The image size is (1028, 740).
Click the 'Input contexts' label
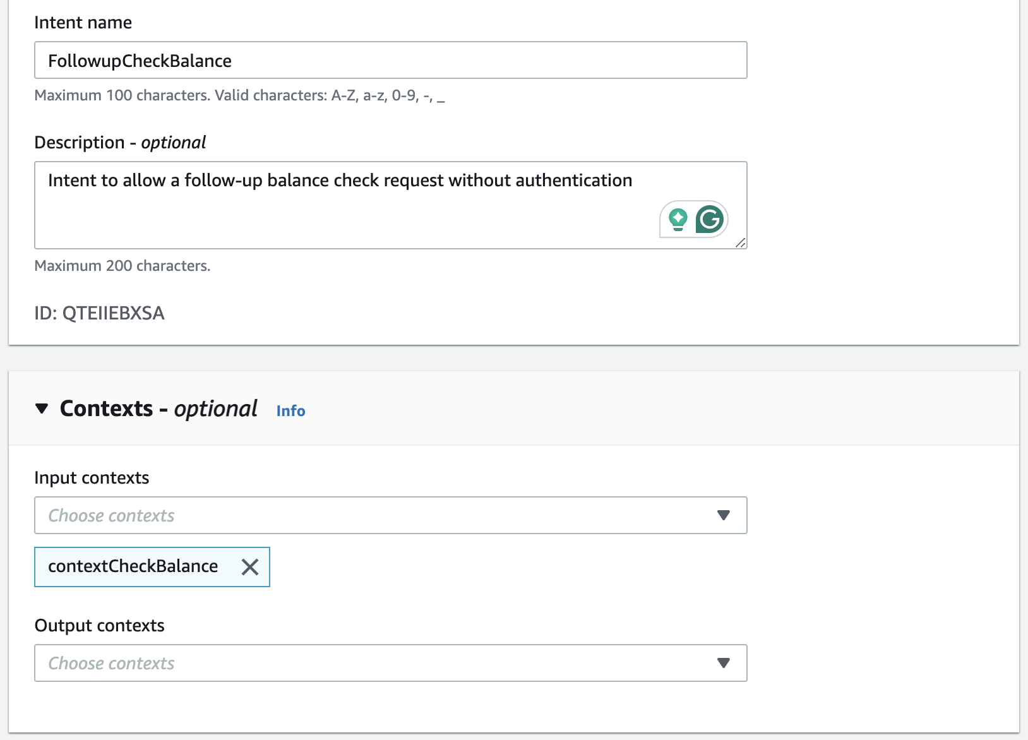[92, 478]
